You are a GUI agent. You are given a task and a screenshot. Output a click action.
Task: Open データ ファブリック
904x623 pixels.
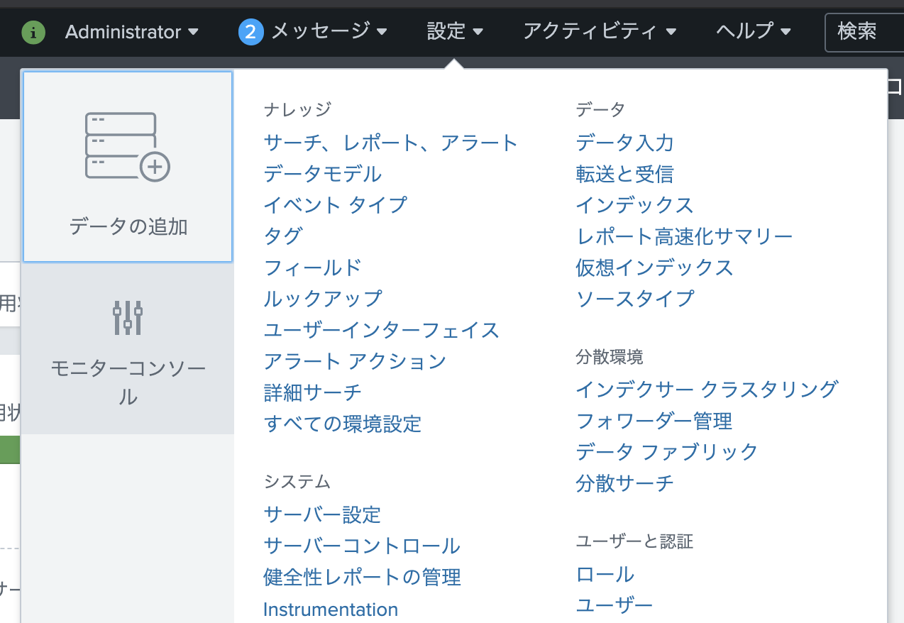[667, 452]
